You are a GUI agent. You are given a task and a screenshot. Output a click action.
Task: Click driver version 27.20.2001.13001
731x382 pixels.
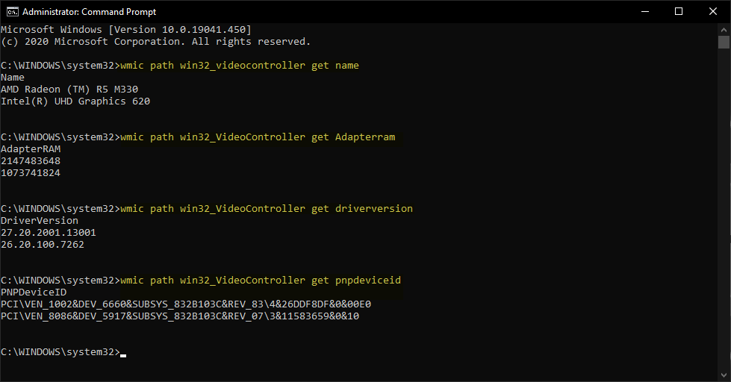pyautogui.click(x=49, y=233)
